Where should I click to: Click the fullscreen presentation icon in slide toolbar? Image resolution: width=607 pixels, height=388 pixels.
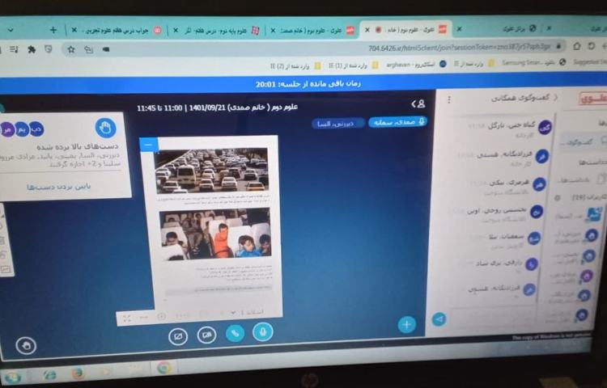pyautogui.click(x=126, y=318)
